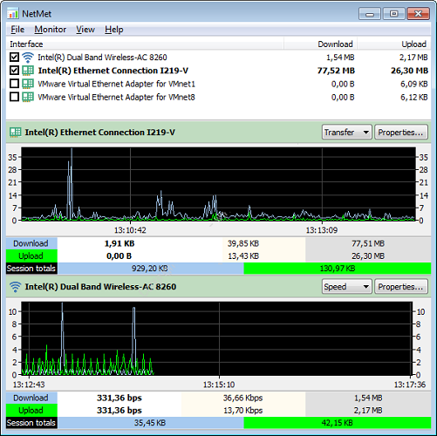Screen dimensions: 437x436
Task: Open the Speed dropdown for the wireless graph
Action: coord(347,287)
